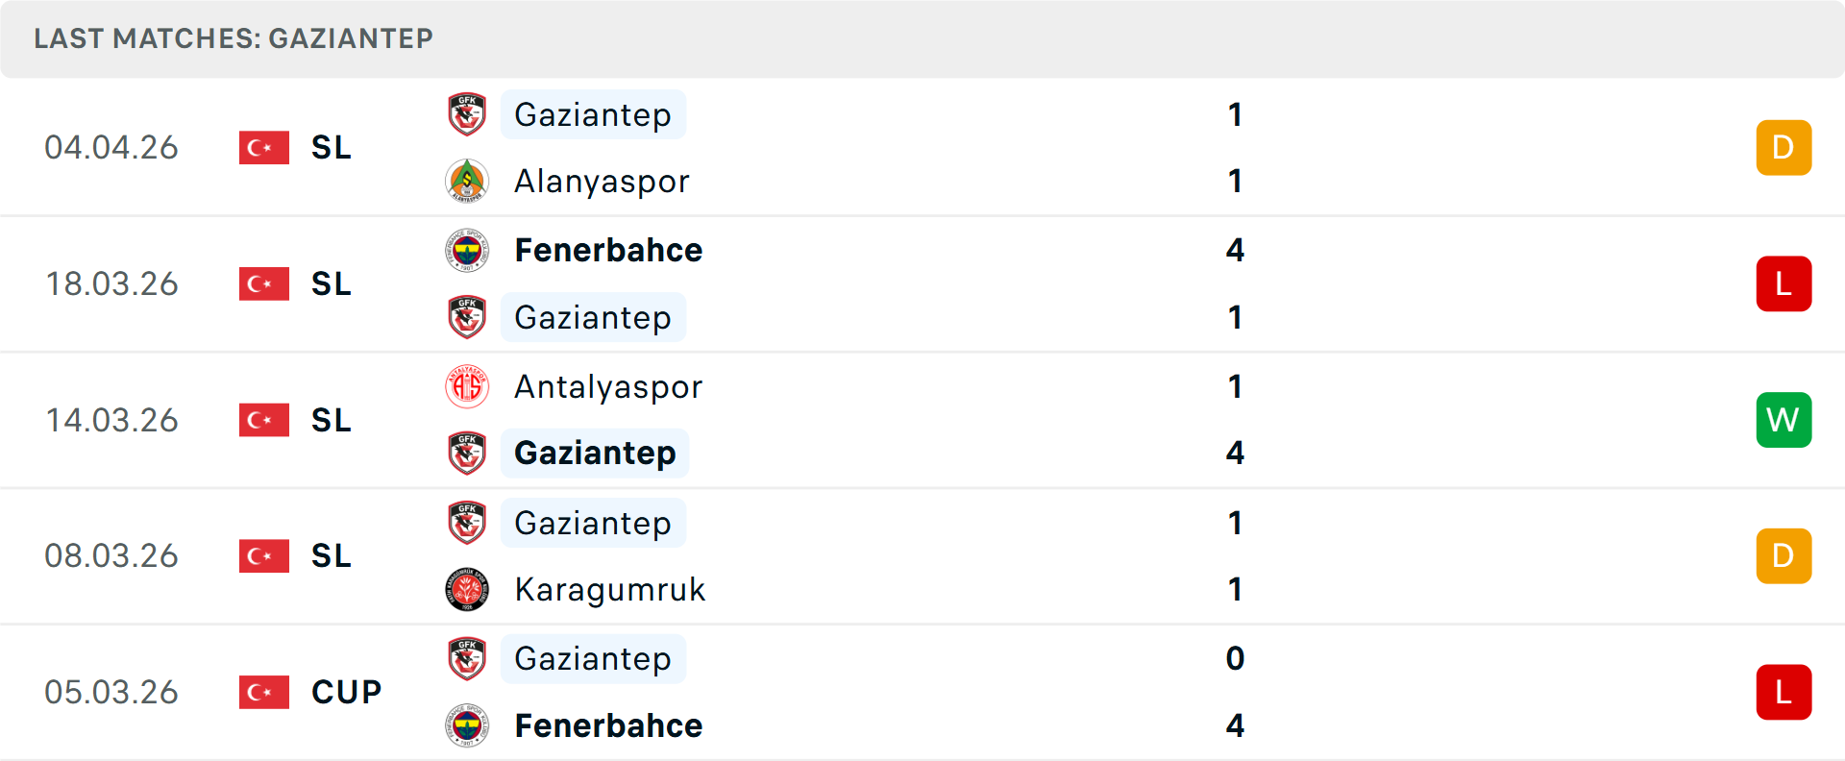
Task: Click Fenerbahce crest in 18.03.26 match
Action: tap(467, 250)
